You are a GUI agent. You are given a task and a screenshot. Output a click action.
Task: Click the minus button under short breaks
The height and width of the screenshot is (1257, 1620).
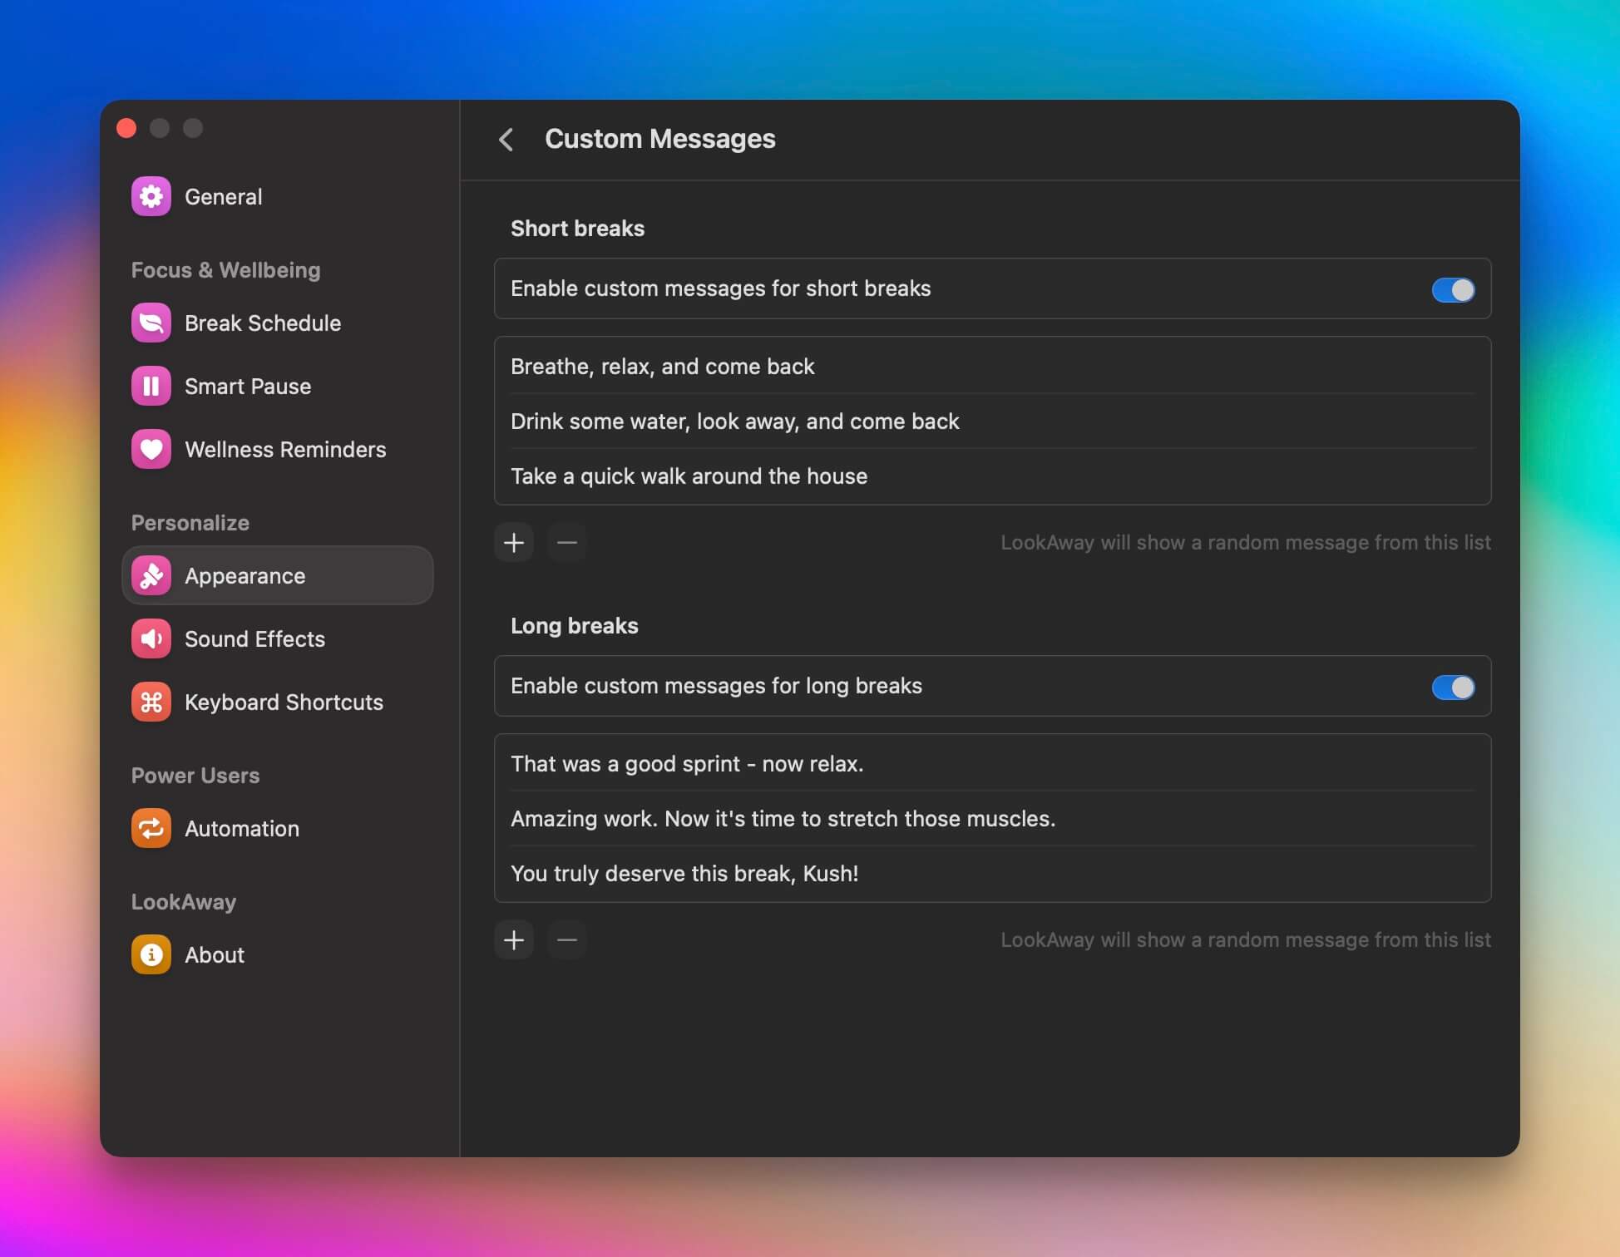click(566, 542)
